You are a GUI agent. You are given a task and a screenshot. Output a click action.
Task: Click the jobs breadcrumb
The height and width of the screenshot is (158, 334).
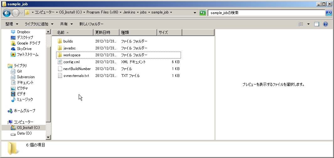[143, 12]
